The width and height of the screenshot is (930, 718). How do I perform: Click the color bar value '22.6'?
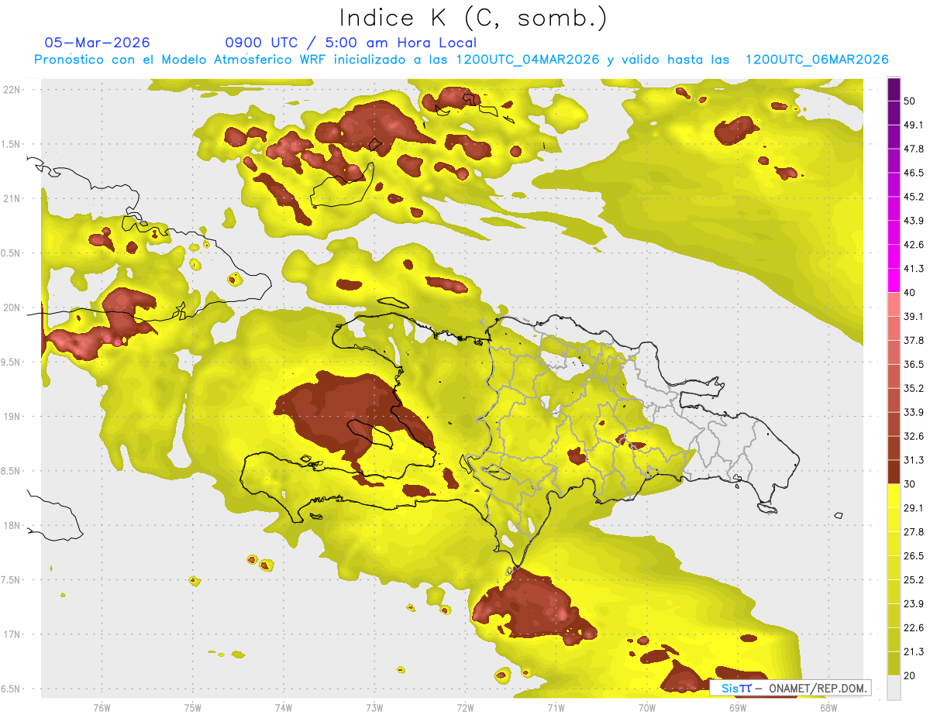[x=914, y=628]
